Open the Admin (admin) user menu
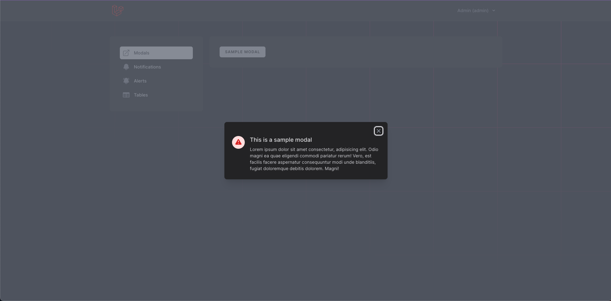This screenshot has width=611, height=301. [x=473, y=11]
